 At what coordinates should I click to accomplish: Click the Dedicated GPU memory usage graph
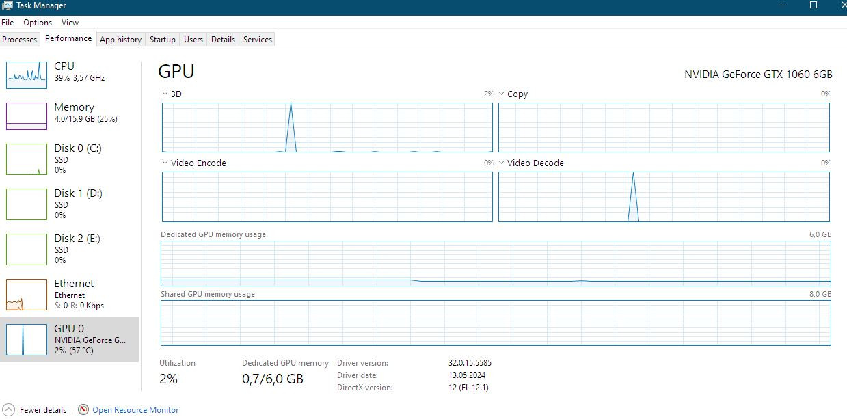[x=496, y=263]
